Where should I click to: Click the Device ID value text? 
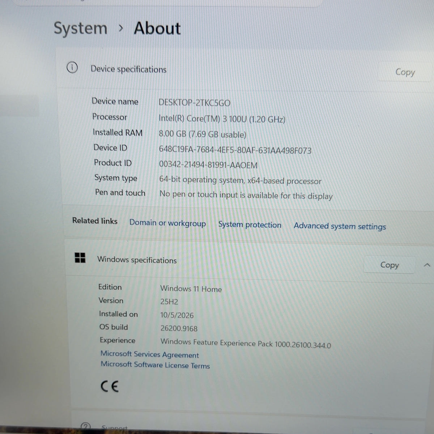click(x=235, y=150)
